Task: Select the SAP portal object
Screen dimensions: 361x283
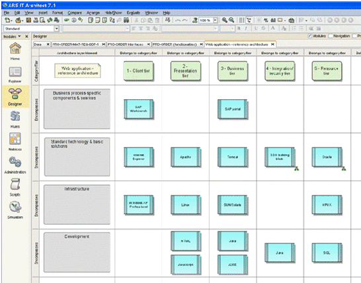Action: (233, 109)
